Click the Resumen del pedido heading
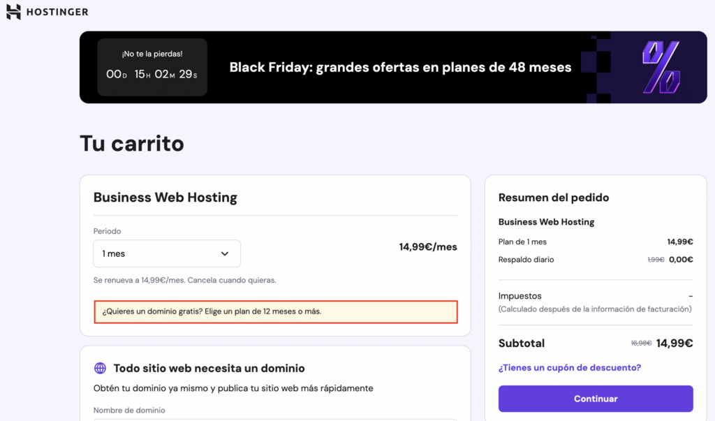The image size is (715, 421). (554, 198)
